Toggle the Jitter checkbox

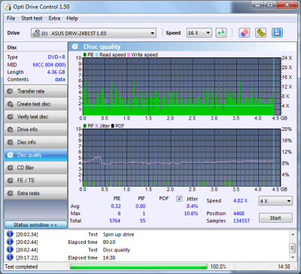[179, 199]
